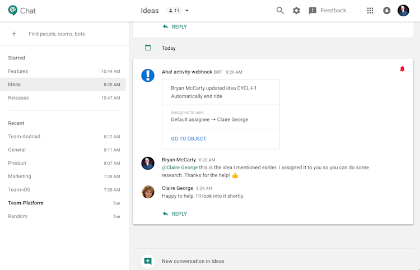Expand the Ideas room dropdown arrow
This screenshot has height=270, width=420.
[x=187, y=11]
